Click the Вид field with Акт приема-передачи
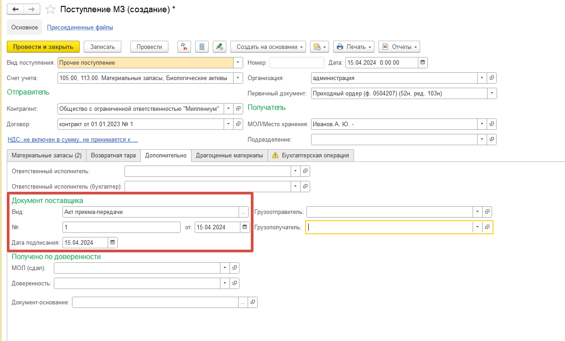The width and height of the screenshot is (565, 341). click(x=151, y=212)
